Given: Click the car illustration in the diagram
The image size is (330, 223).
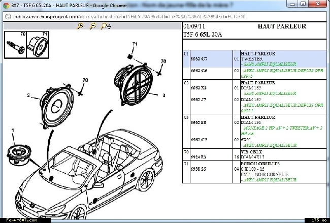Looking at the screenshot, I should click(88, 175).
